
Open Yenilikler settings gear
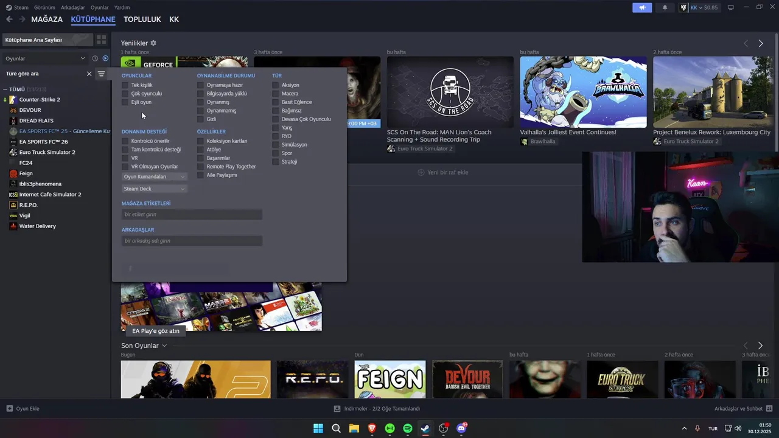tap(153, 43)
